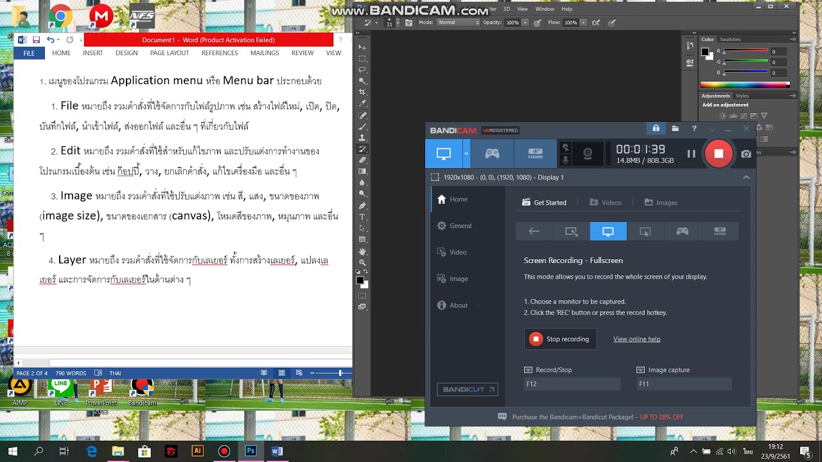Toggle Bandicam mouse cursor effect icon

566,147
